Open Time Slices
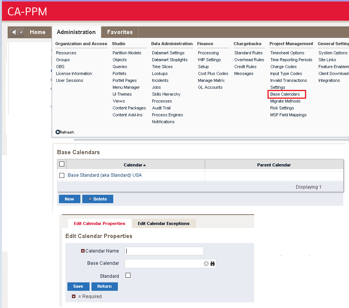Screen dimensions: 349x308 (162, 67)
